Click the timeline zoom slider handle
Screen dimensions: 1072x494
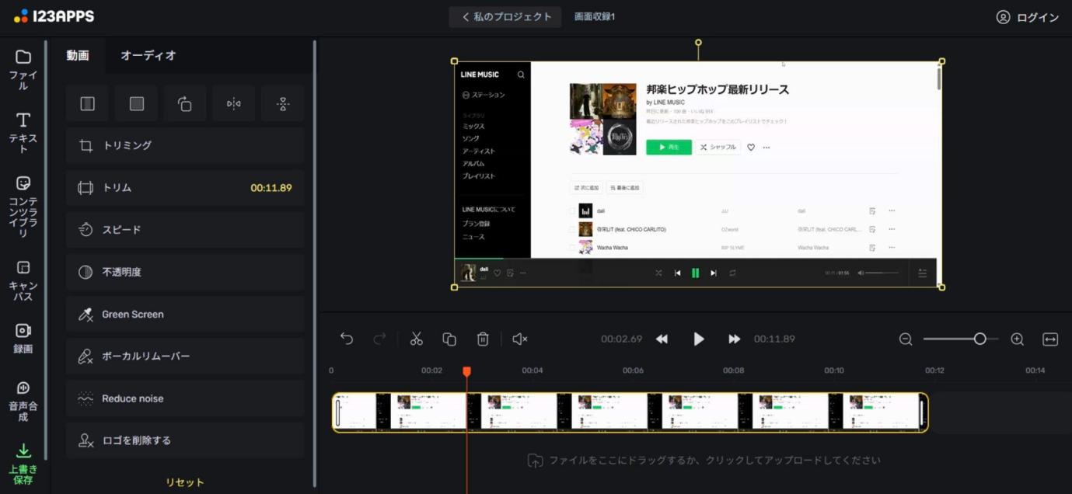pyautogui.click(x=980, y=339)
